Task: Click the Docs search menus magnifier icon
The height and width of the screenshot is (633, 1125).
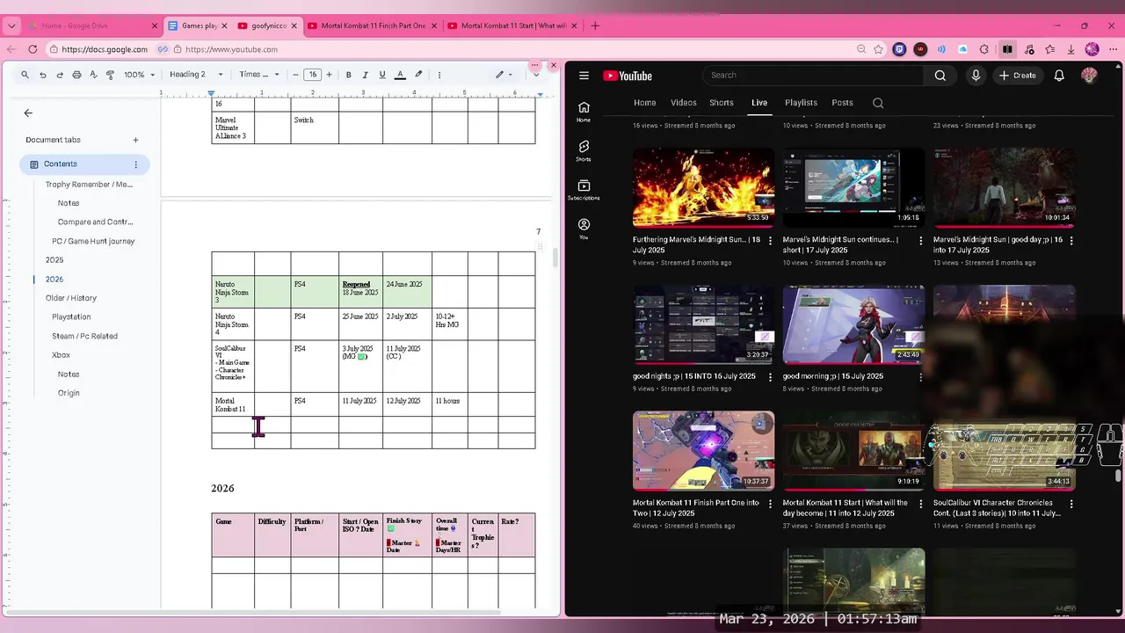Action: (x=25, y=75)
